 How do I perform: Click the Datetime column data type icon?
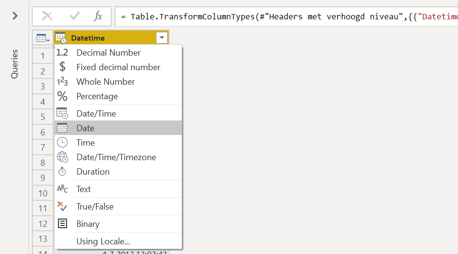point(61,38)
